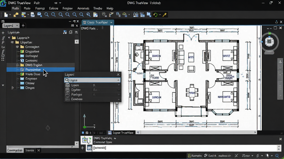This screenshot has width=284, height=159.
Task: Open the 'Forma' menu
Action: (x=40, y=8)
